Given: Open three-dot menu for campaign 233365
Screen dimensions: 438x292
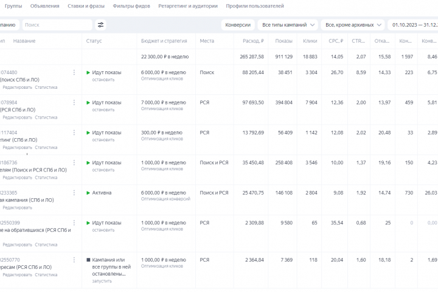Looking at the screenshot, I should coord(74,193).
